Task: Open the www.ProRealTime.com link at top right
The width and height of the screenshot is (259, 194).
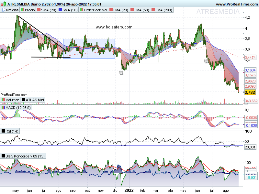Action: click(x=237, y=4)
